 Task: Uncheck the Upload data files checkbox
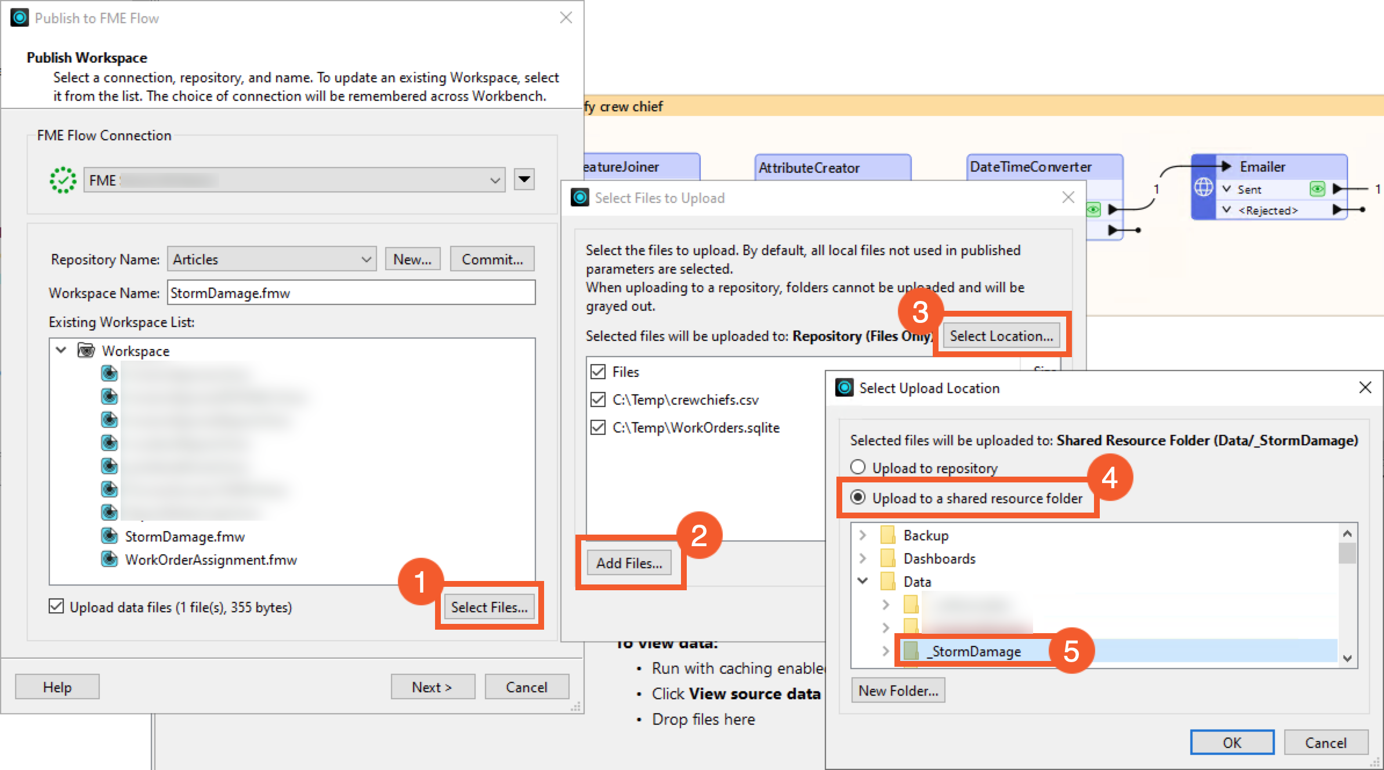[x=56, y=606]
